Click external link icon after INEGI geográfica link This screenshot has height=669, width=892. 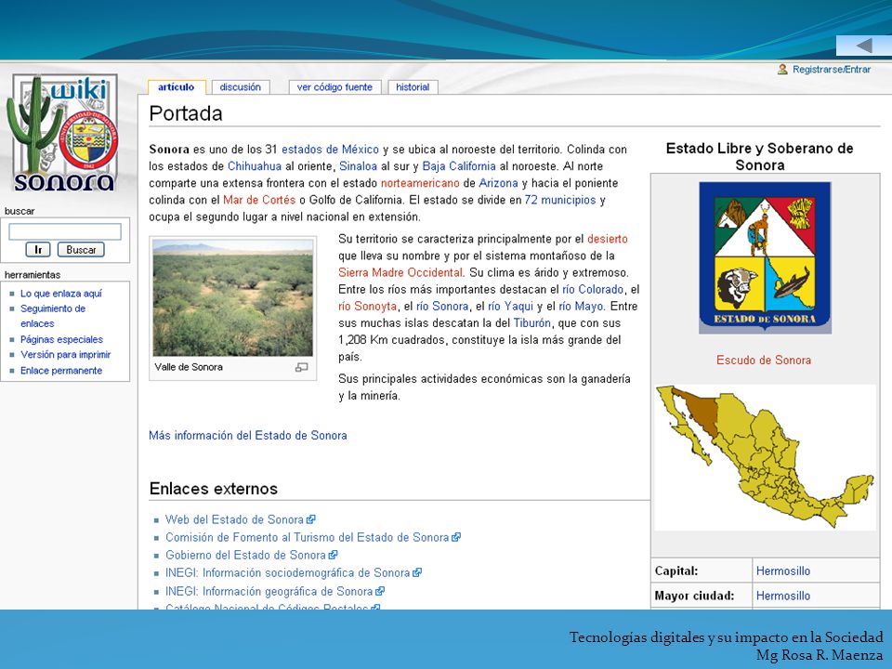click(x=380, y=591)
